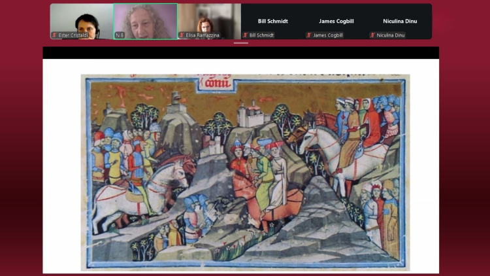Select Elisa Ramazzina's video tile
Screen dimensions: 490x276
pos(209,22)
